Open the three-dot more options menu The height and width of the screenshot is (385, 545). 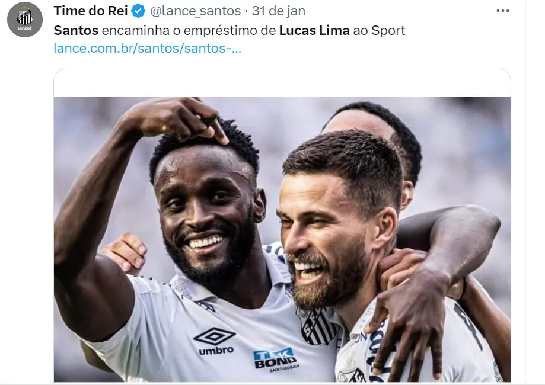(502, 11)
